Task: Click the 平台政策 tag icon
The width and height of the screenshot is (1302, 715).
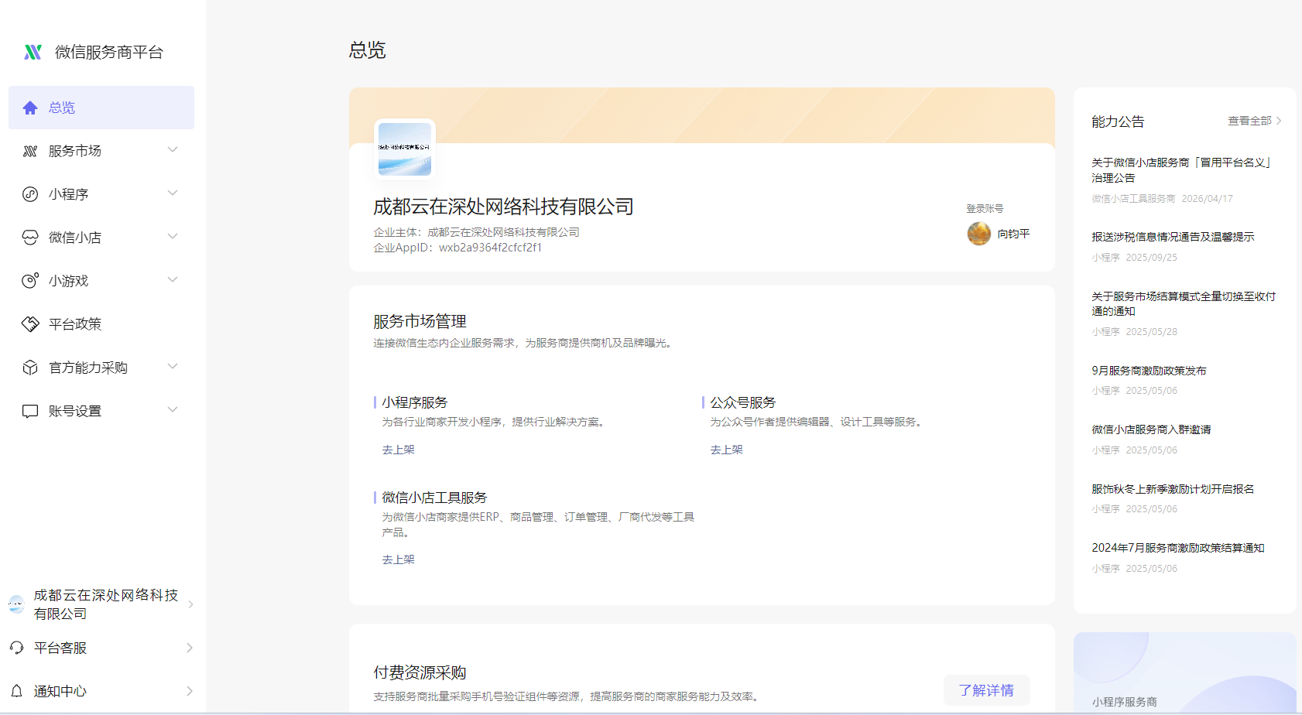Action: tap(30, 324)
